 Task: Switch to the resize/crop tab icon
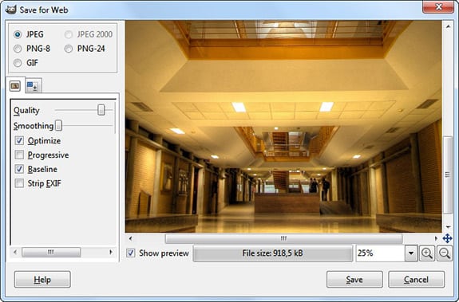[x=33, y=86]
